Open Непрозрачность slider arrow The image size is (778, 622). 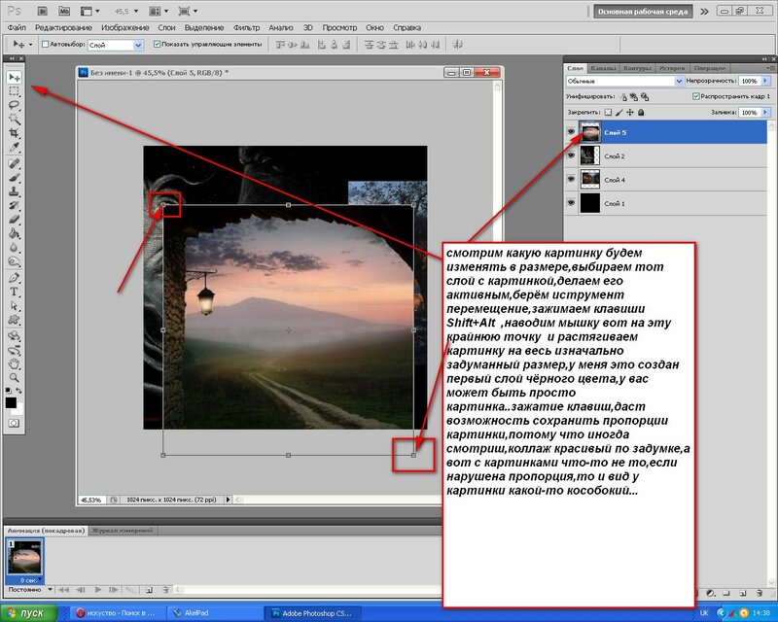tap(765, 81)
